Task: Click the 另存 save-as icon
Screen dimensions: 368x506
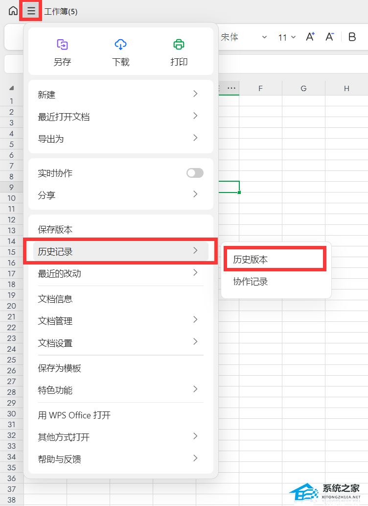Action: (x=62, y=44)
